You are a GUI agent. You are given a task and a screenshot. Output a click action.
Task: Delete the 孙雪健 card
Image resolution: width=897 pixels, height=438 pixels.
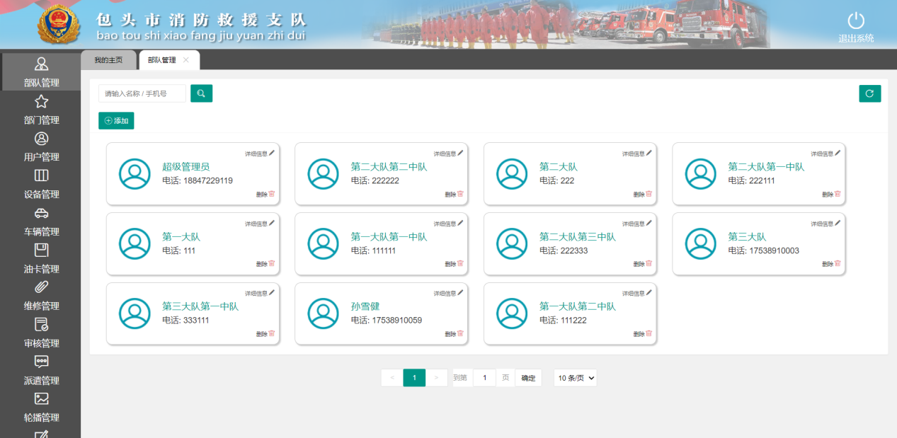coord(455,334)
